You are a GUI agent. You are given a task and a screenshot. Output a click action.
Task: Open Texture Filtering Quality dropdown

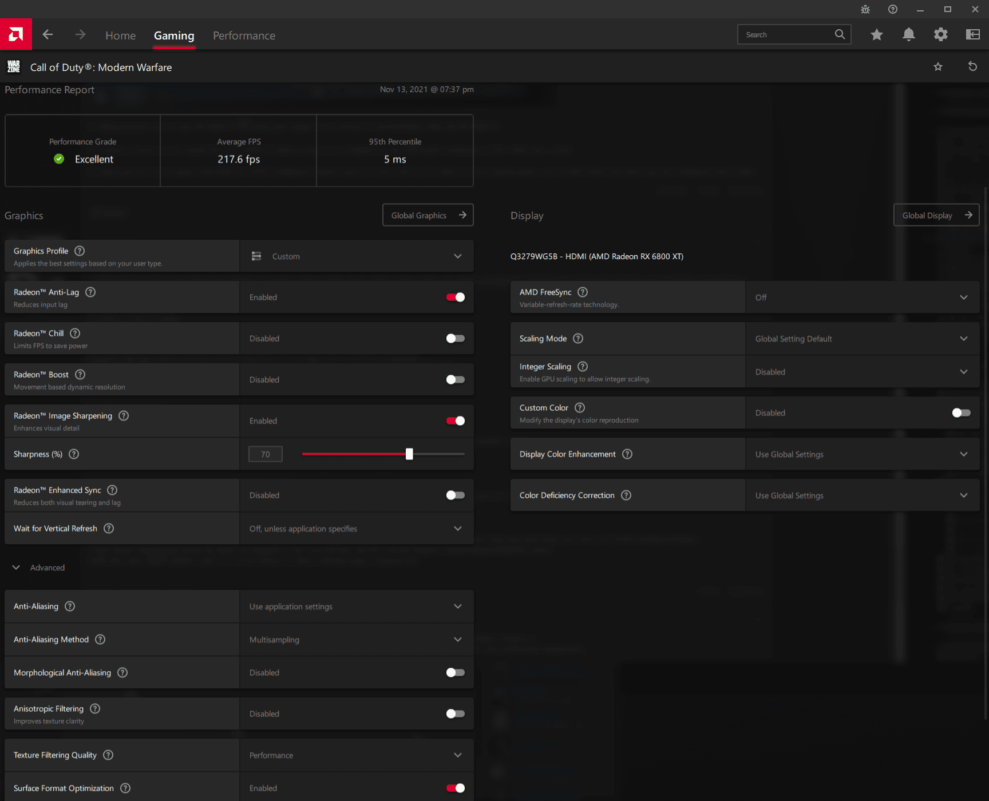tap(357, 755)
